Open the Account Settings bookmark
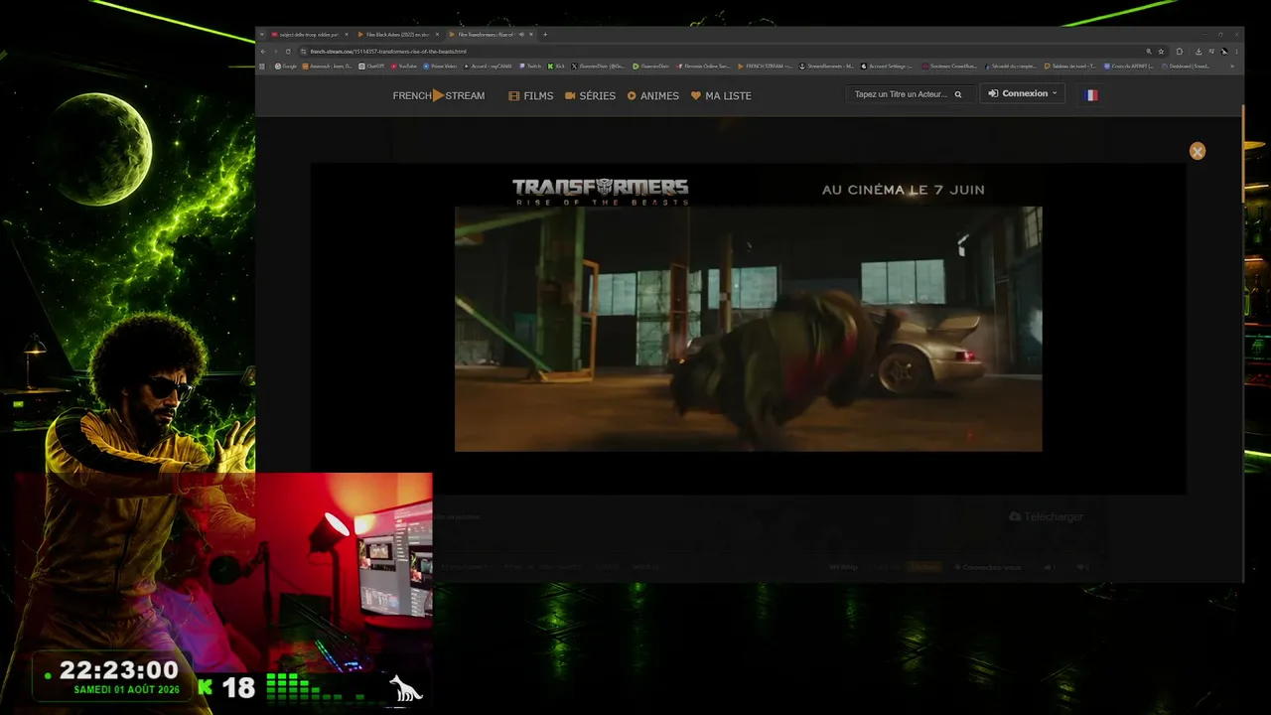This screenshot has height=715, width=1271. coord(887,67)
